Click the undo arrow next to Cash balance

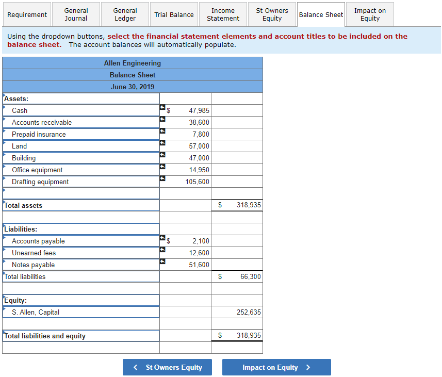click(162, 108)
